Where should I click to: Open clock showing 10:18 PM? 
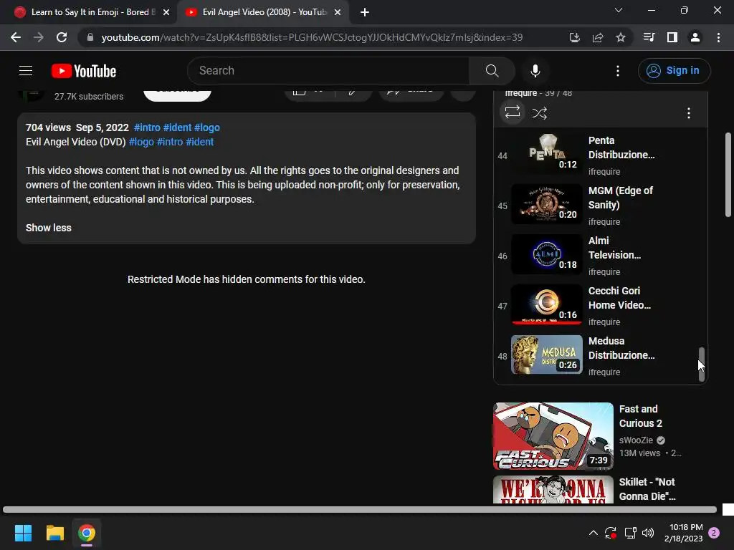(683, 533)
